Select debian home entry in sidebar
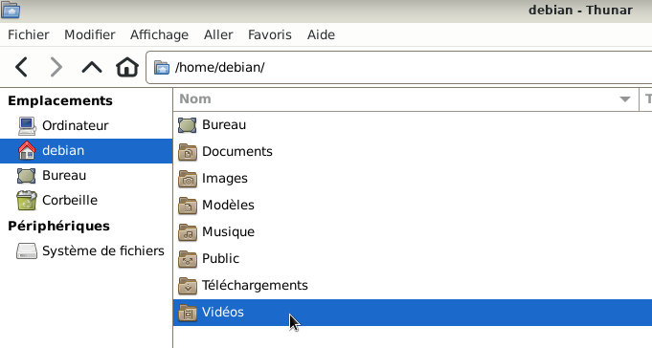This screenshot has height=348, width=652. 86,151
